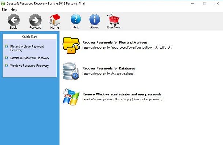Select Remove Windows administrator and user passwords heading
This screenshot has width=223, height=145.
[122, 94]
